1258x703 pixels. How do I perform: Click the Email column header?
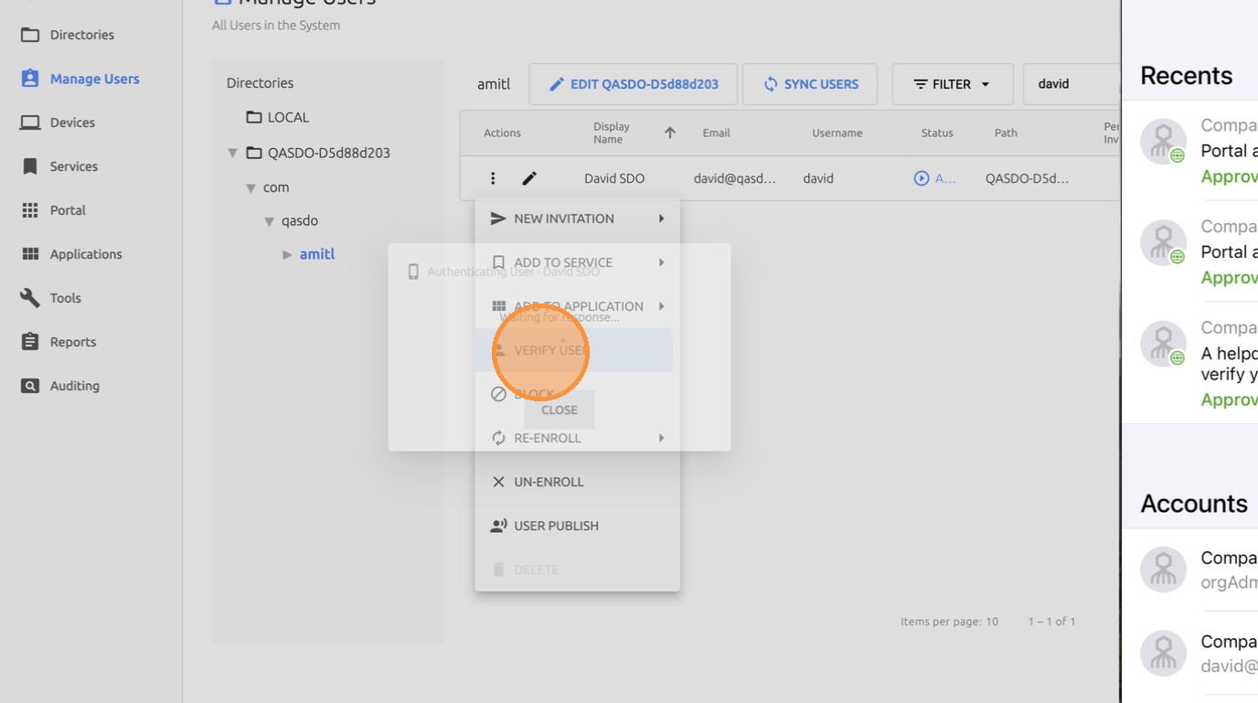[716, 133]
